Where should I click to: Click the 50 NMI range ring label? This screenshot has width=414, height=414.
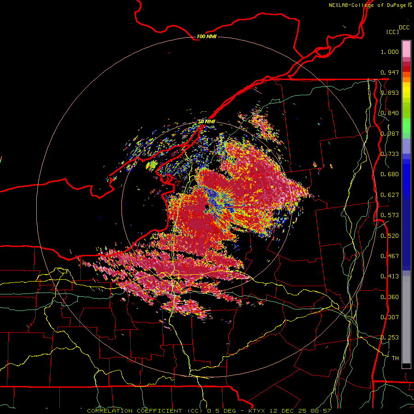[207, 121]
